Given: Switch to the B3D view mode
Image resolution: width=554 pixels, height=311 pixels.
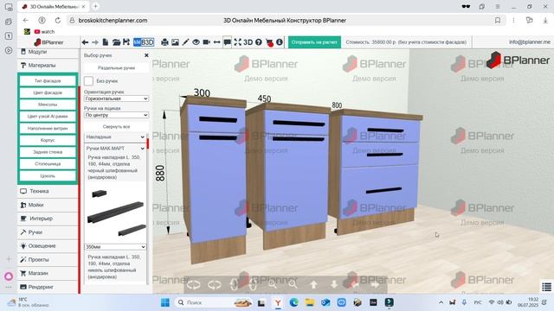Looking at the screenshot, I should tap(147, 42).
